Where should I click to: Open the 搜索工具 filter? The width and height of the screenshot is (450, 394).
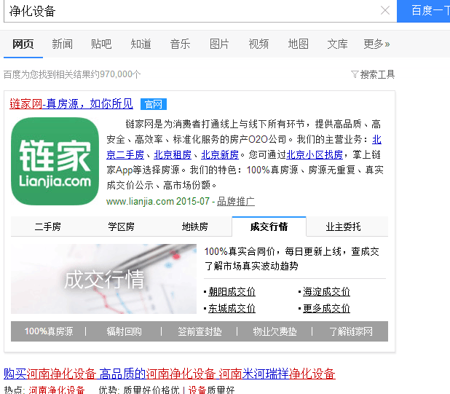(x=373, y=74)
